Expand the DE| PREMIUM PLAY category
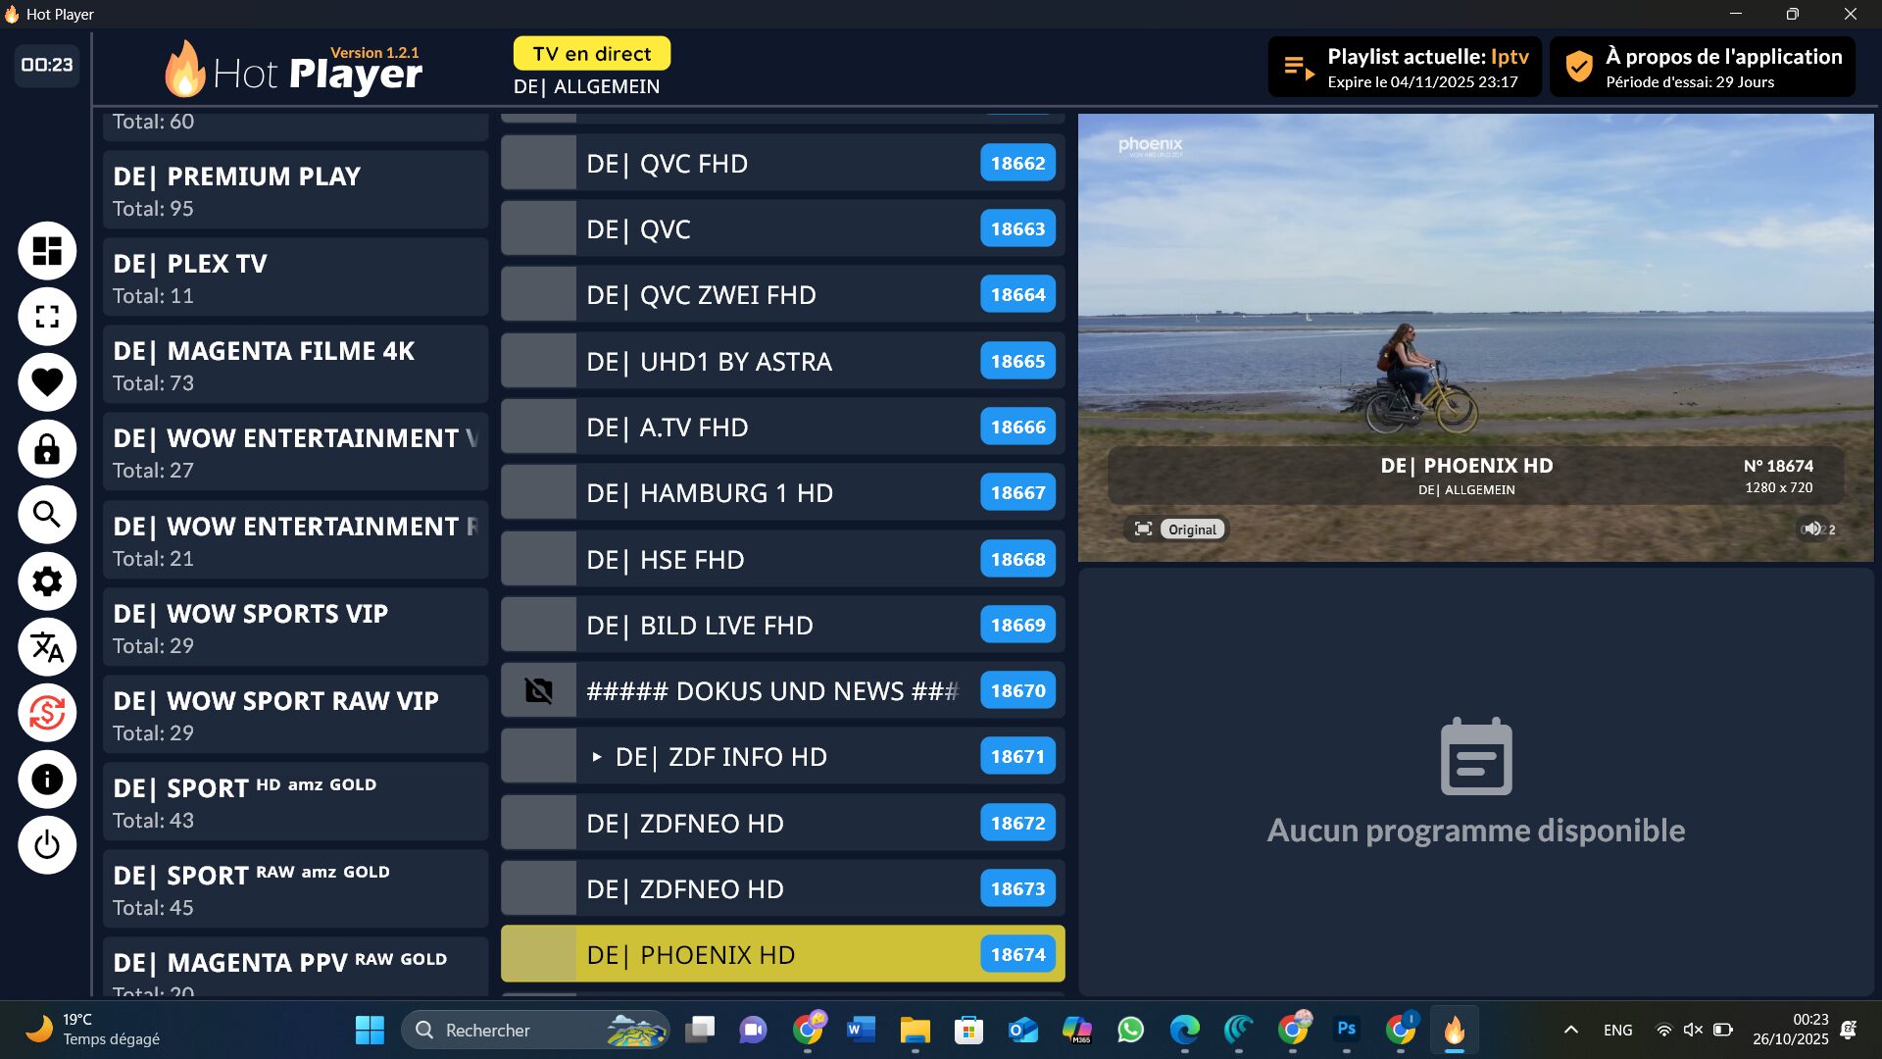The width and height of the screenshot is (1882, 1059). [294, 189]
